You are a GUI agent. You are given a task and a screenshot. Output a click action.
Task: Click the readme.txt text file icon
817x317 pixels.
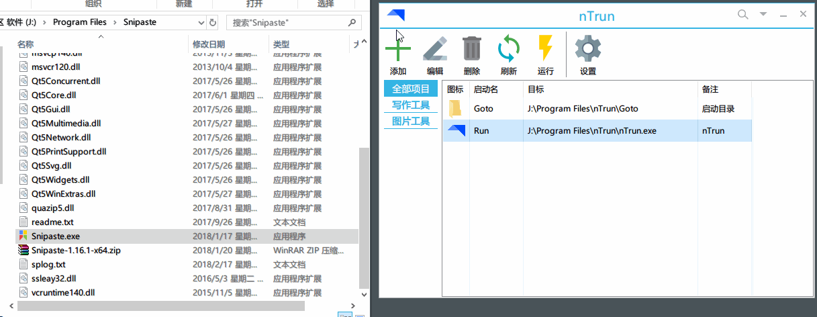(x=23, y=222)
